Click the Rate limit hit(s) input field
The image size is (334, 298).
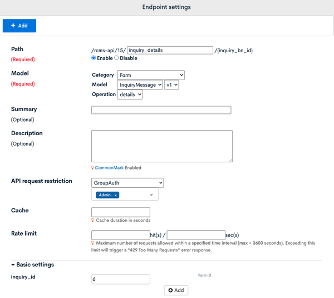tap(121, 235)
